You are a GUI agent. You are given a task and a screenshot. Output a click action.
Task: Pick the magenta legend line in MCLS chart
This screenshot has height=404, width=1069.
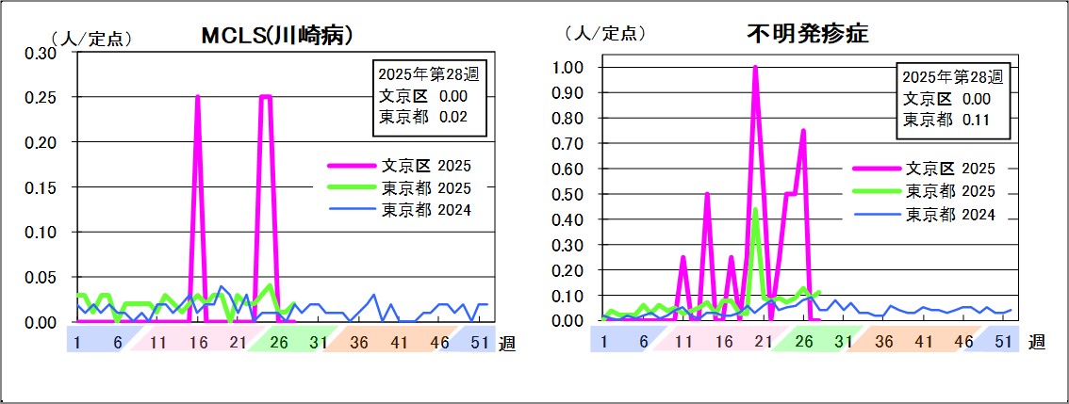pos(352,166)
